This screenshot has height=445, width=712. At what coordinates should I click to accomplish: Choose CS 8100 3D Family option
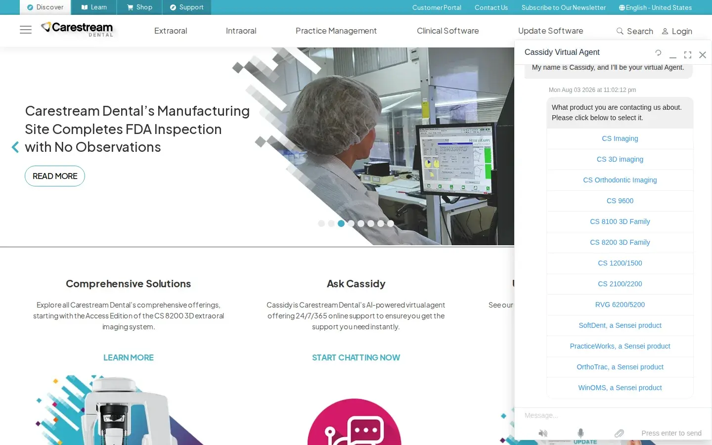click(620, 222)
